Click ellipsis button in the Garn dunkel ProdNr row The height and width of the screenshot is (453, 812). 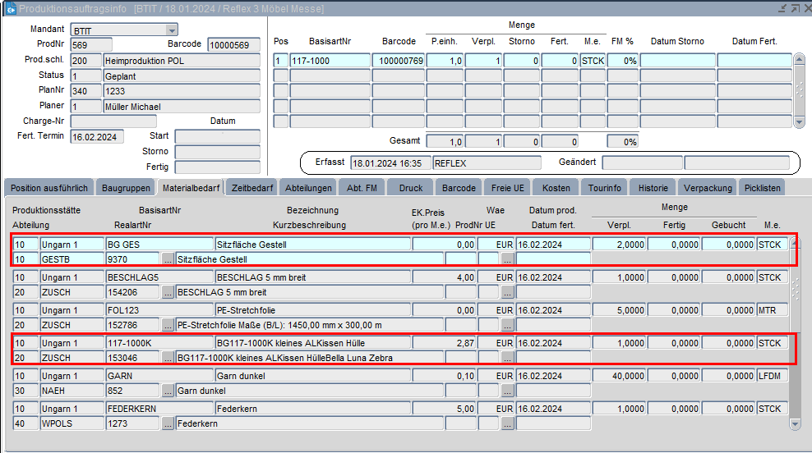(x=507, y=391)
